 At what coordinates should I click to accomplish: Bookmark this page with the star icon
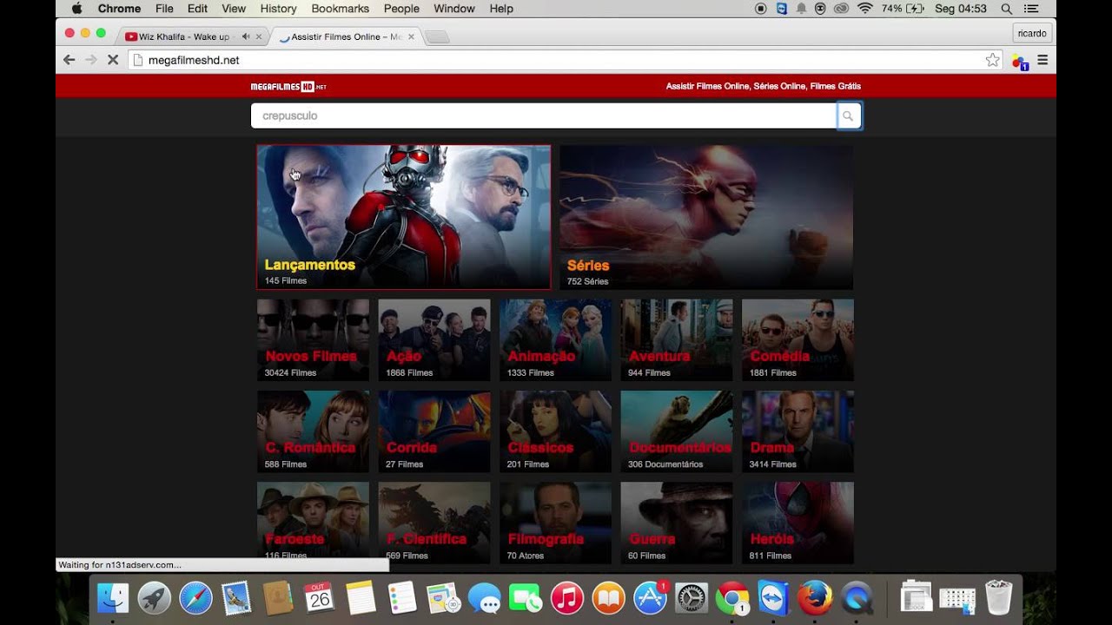[992, 60]
